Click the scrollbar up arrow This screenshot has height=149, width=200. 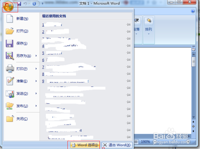tap(194, 54)
